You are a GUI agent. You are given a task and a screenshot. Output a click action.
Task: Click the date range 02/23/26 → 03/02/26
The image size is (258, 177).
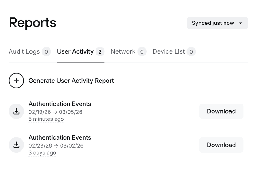[x=56, y=146]
